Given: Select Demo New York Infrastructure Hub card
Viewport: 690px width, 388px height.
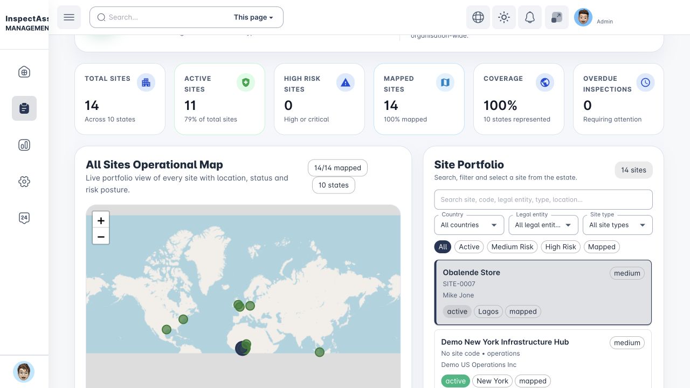Looking at the screenshot, I should [543, 359].
